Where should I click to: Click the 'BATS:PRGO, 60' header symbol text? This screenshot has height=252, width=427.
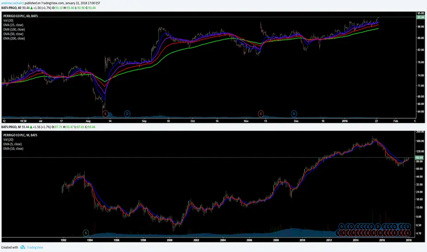click(11, 8)
